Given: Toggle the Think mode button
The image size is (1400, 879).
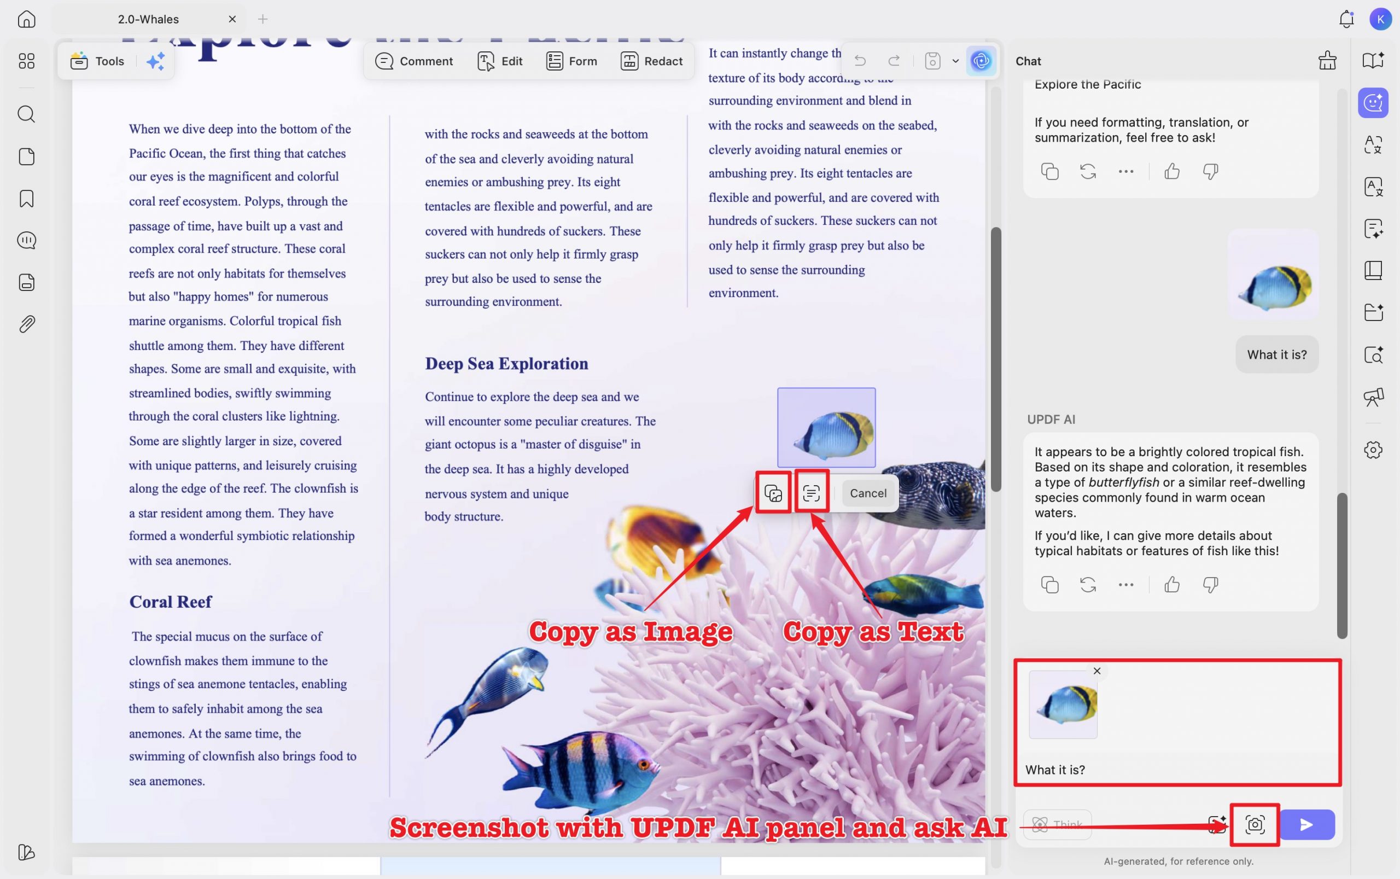Looking at the screenshot, I should coord(1057,824).
